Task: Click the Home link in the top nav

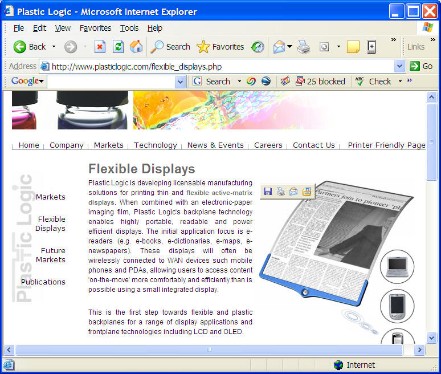Action: pos(29,145)
